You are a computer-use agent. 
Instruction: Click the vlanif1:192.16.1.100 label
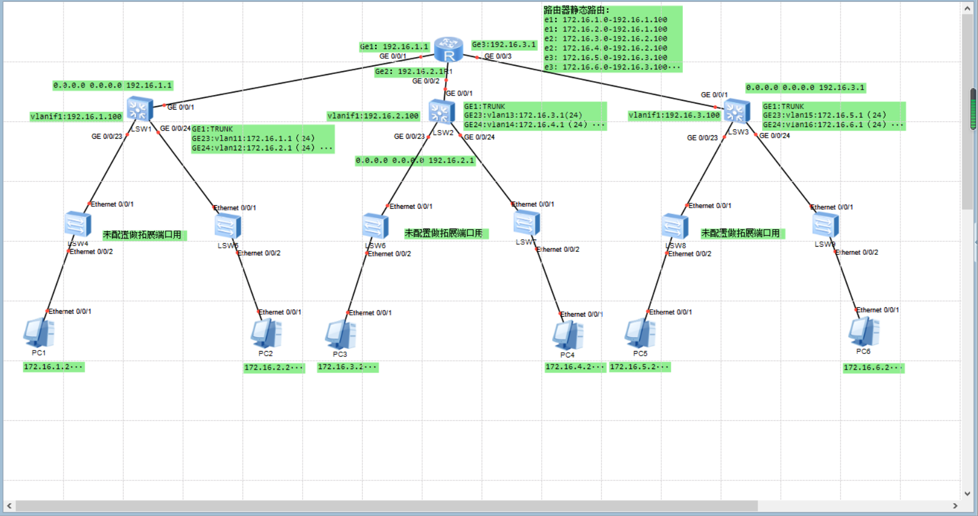tap(76, 117)
